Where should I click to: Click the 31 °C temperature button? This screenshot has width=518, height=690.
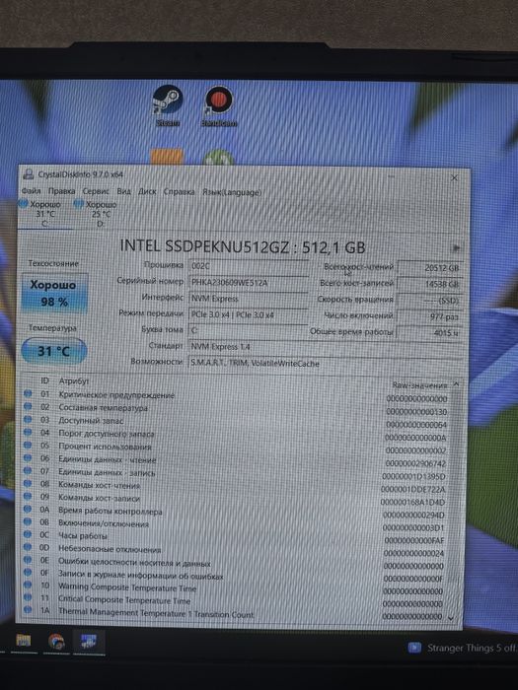(x=53, y=351)
